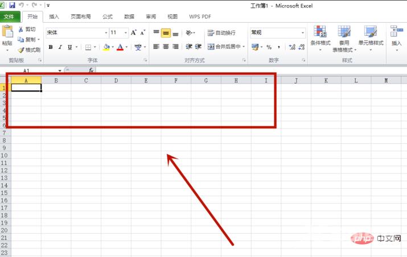Click the percent style icon
The height and width of the screenshot is (257, 407).
269,47
